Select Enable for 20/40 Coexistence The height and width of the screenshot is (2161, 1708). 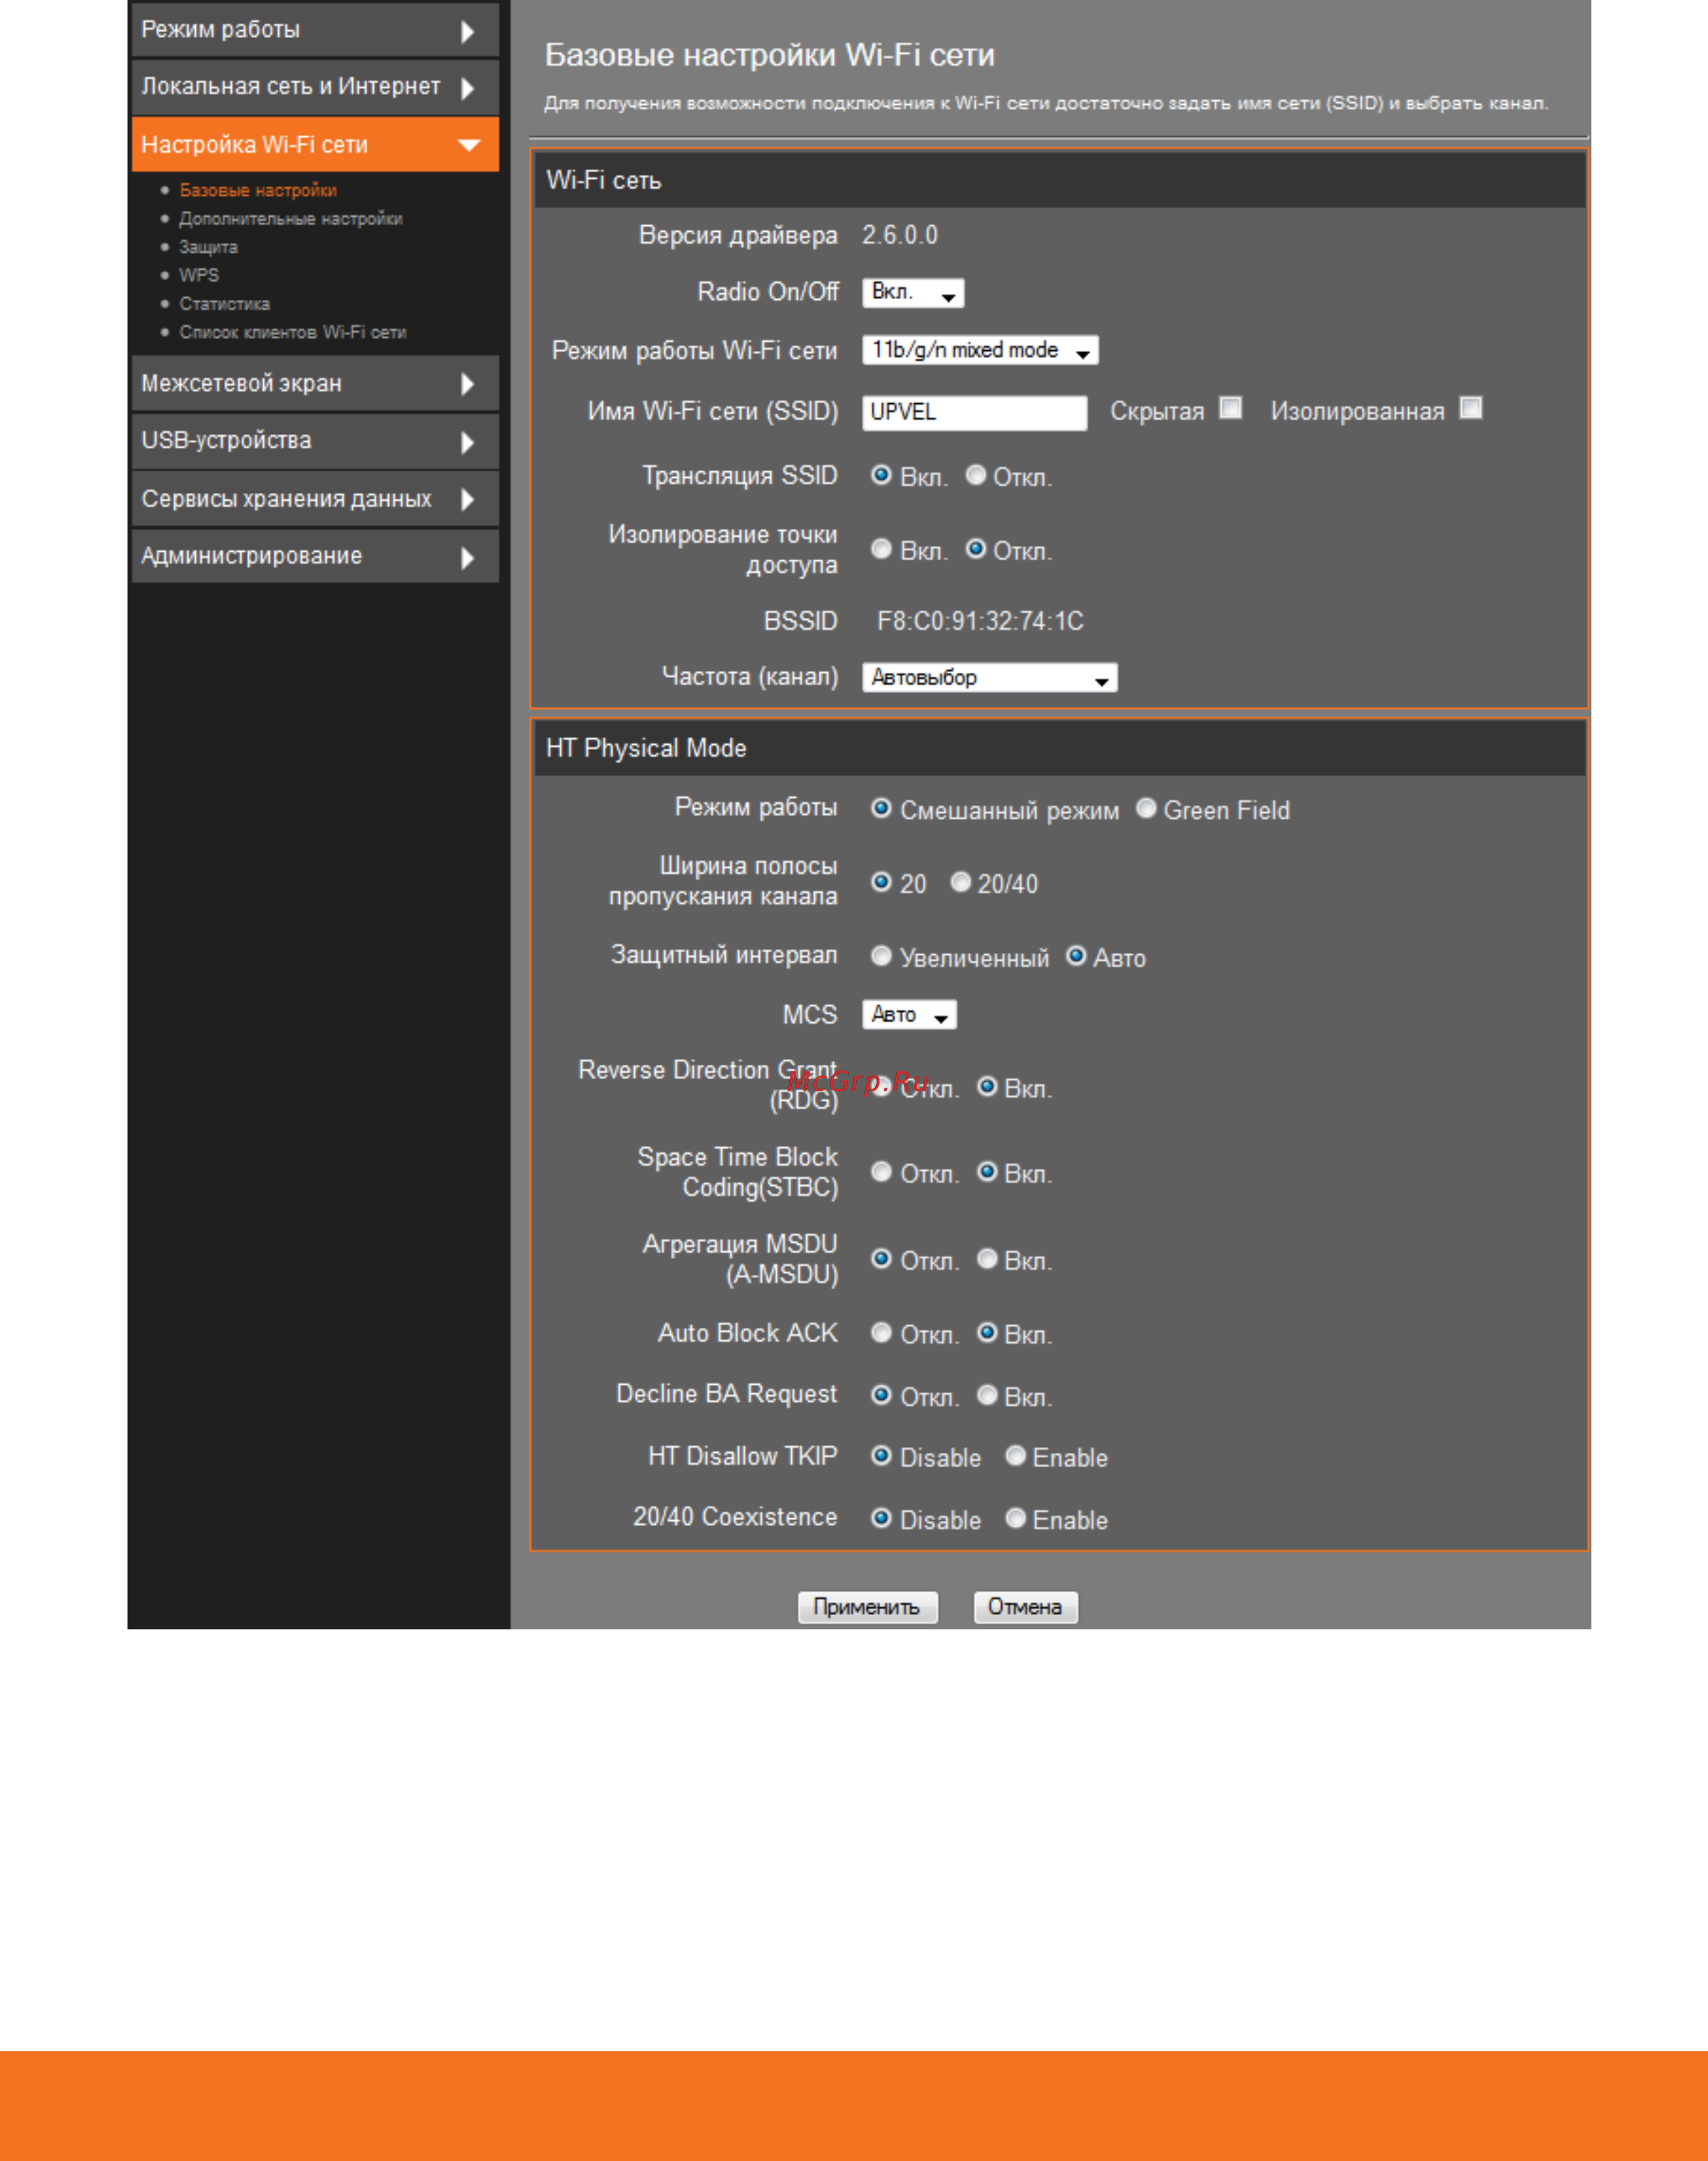(1015, 1518)
